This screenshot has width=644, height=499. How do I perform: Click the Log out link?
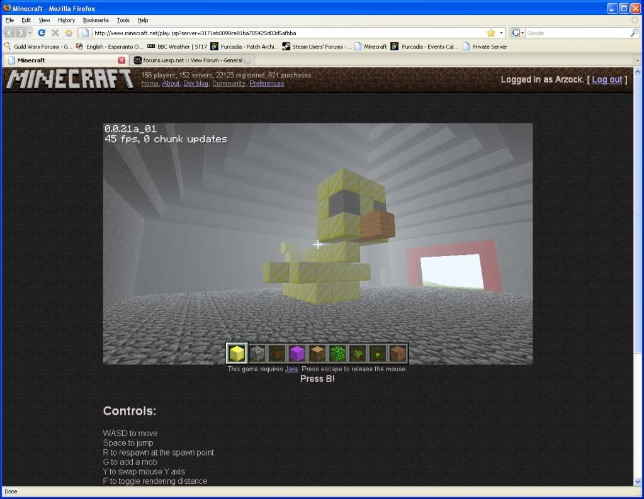[x=607, y=80]
